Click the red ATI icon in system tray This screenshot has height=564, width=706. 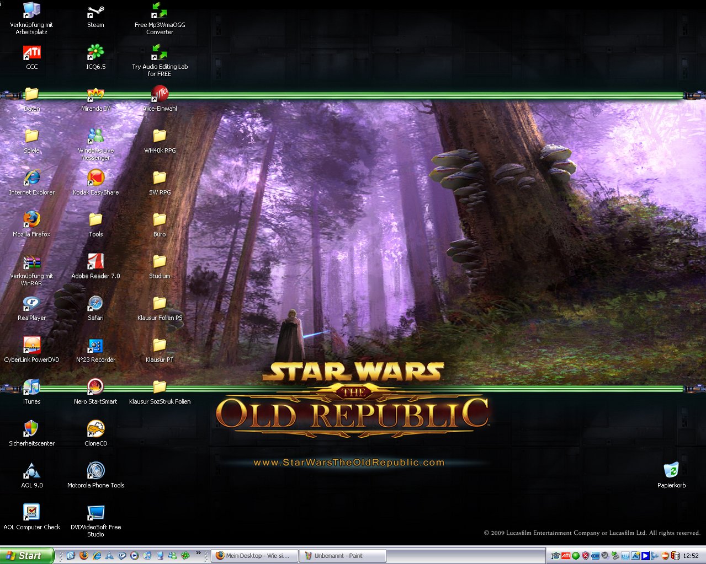pos(565,556)
